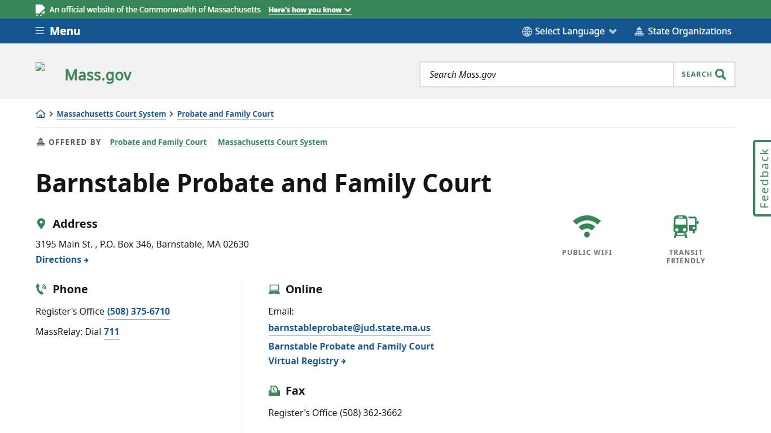Click the Public WiFi icon
771x433 pixels.
[586, 225]
